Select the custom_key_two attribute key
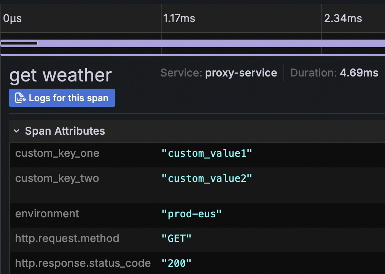This screenshot has height=274, width=385. click(57, 178)
